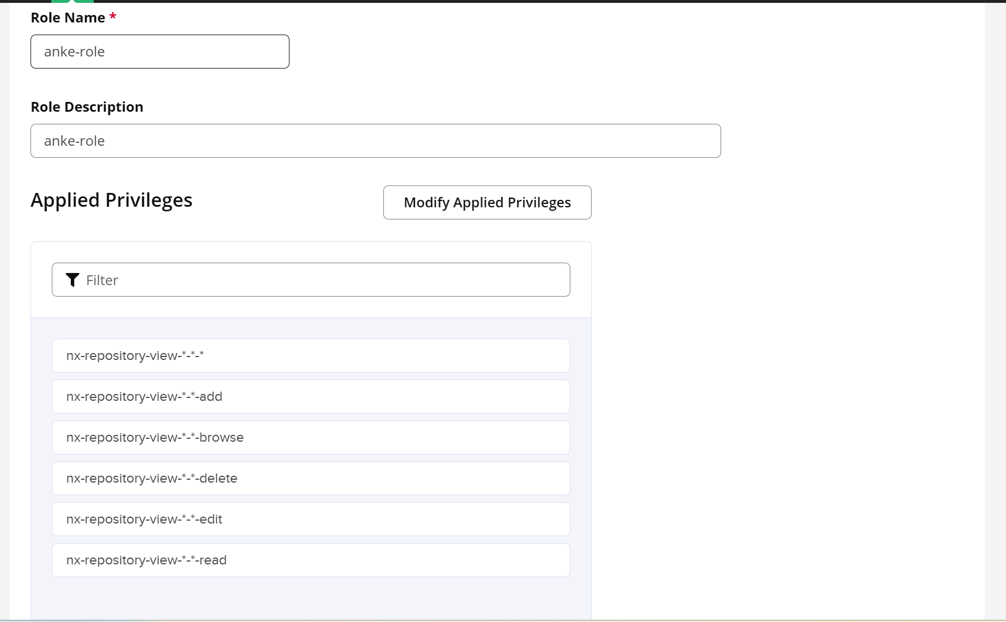Click the nx-repository-view-*-*-edit privilege row
The image size is (1006, 622).
coord(311,519)
